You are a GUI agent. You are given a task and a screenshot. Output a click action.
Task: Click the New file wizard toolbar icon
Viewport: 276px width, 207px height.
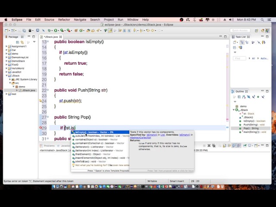6,31
